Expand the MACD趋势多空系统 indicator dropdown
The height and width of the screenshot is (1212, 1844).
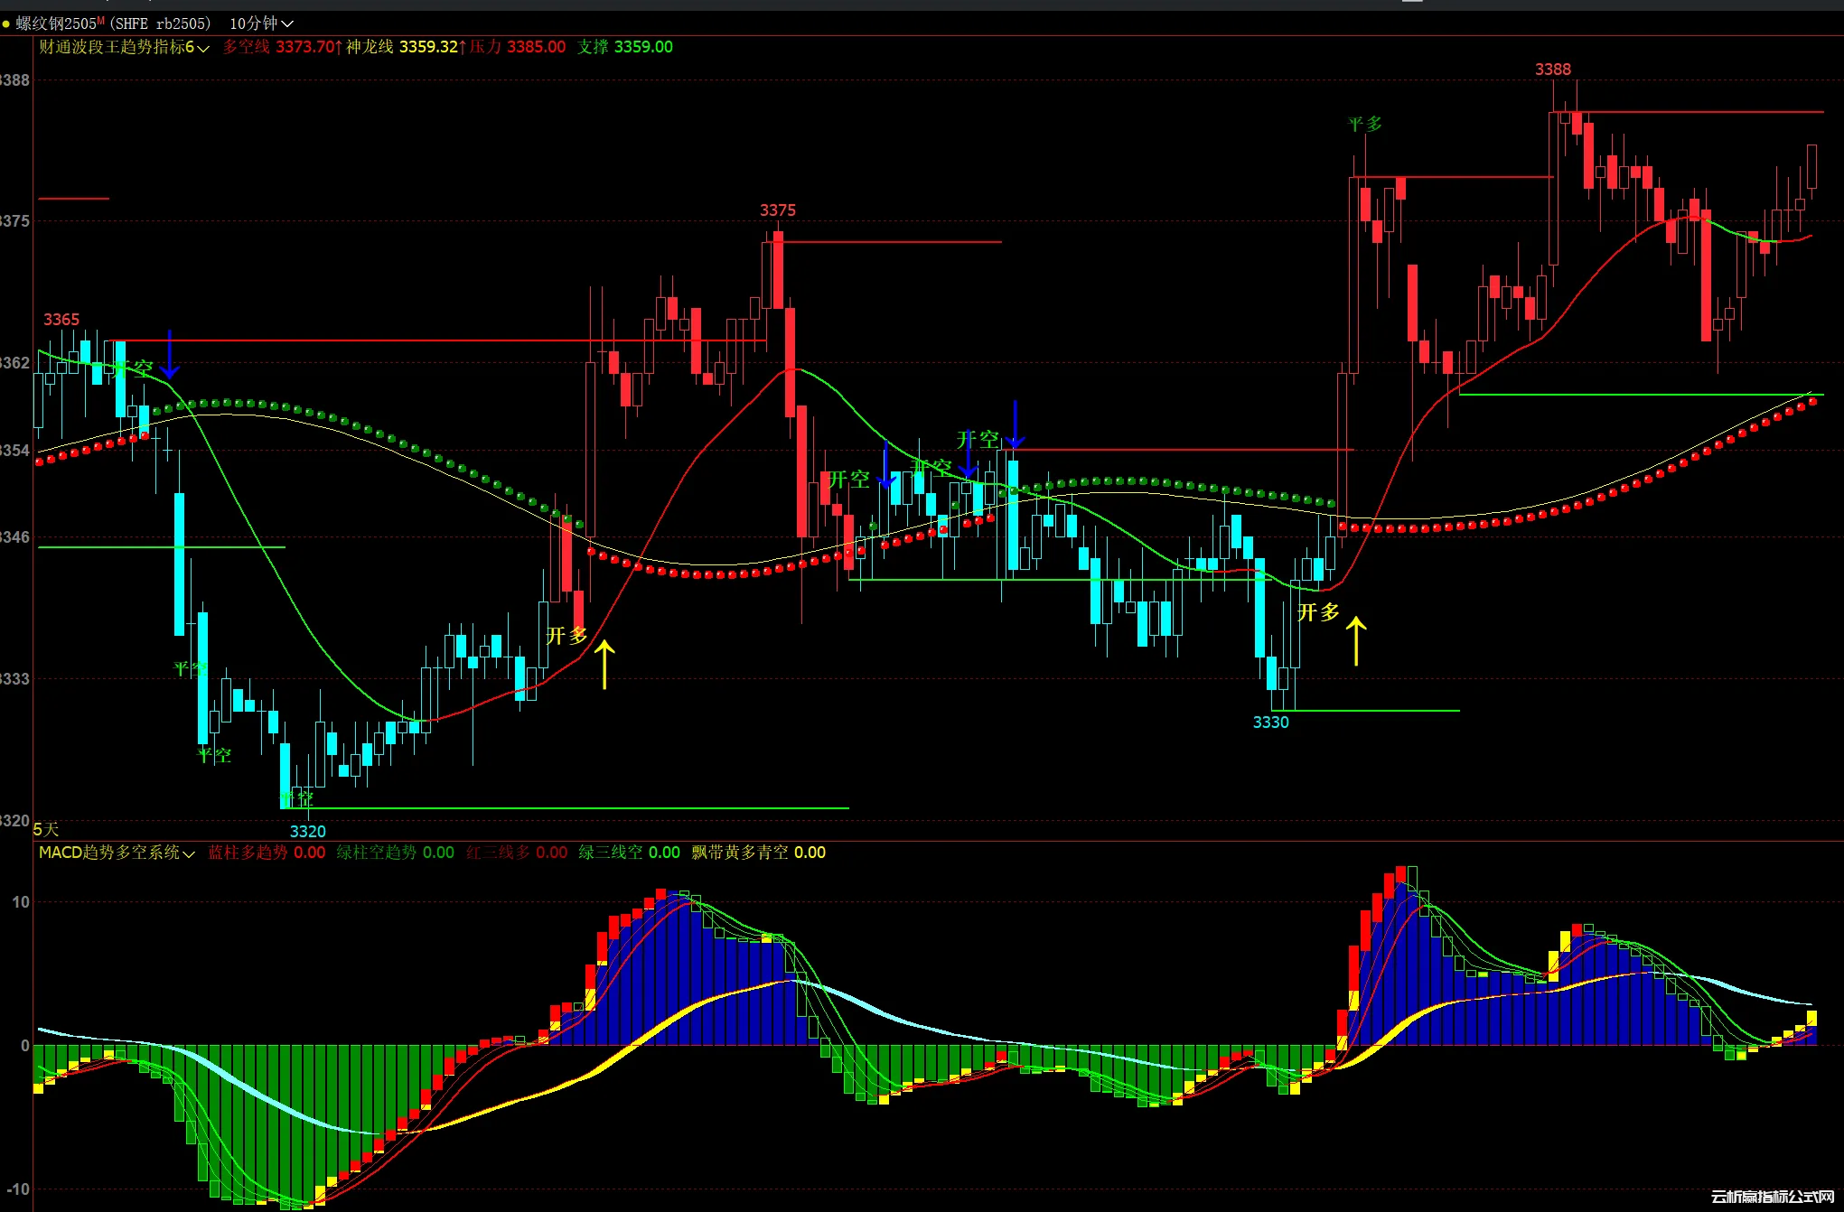pyautogui.click(x=117, y=853)
